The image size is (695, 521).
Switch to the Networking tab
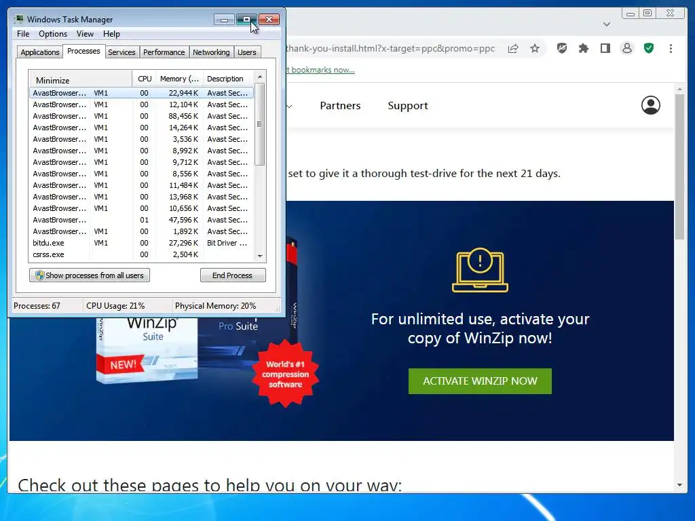(x=211, y=52)
